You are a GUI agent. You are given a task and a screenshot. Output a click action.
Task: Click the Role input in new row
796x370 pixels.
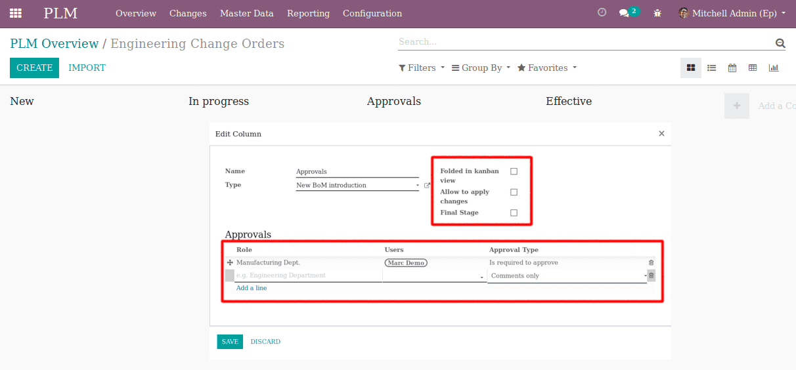pyautogui.click(x=308, y=276)
